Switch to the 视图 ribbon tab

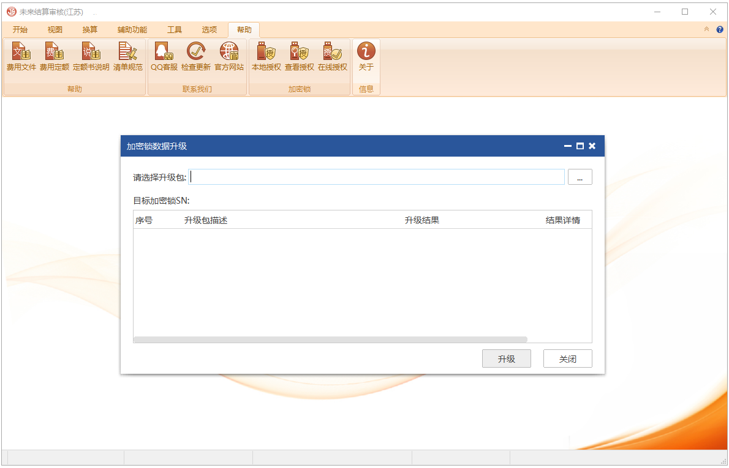coord(55,30)
